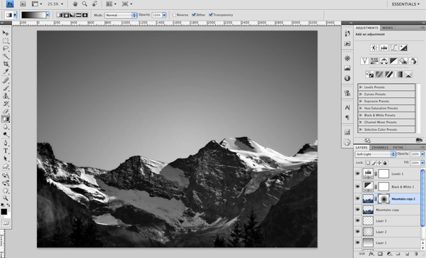
Task: Add a Color Balance adjustment
Action: coord(384,61)
